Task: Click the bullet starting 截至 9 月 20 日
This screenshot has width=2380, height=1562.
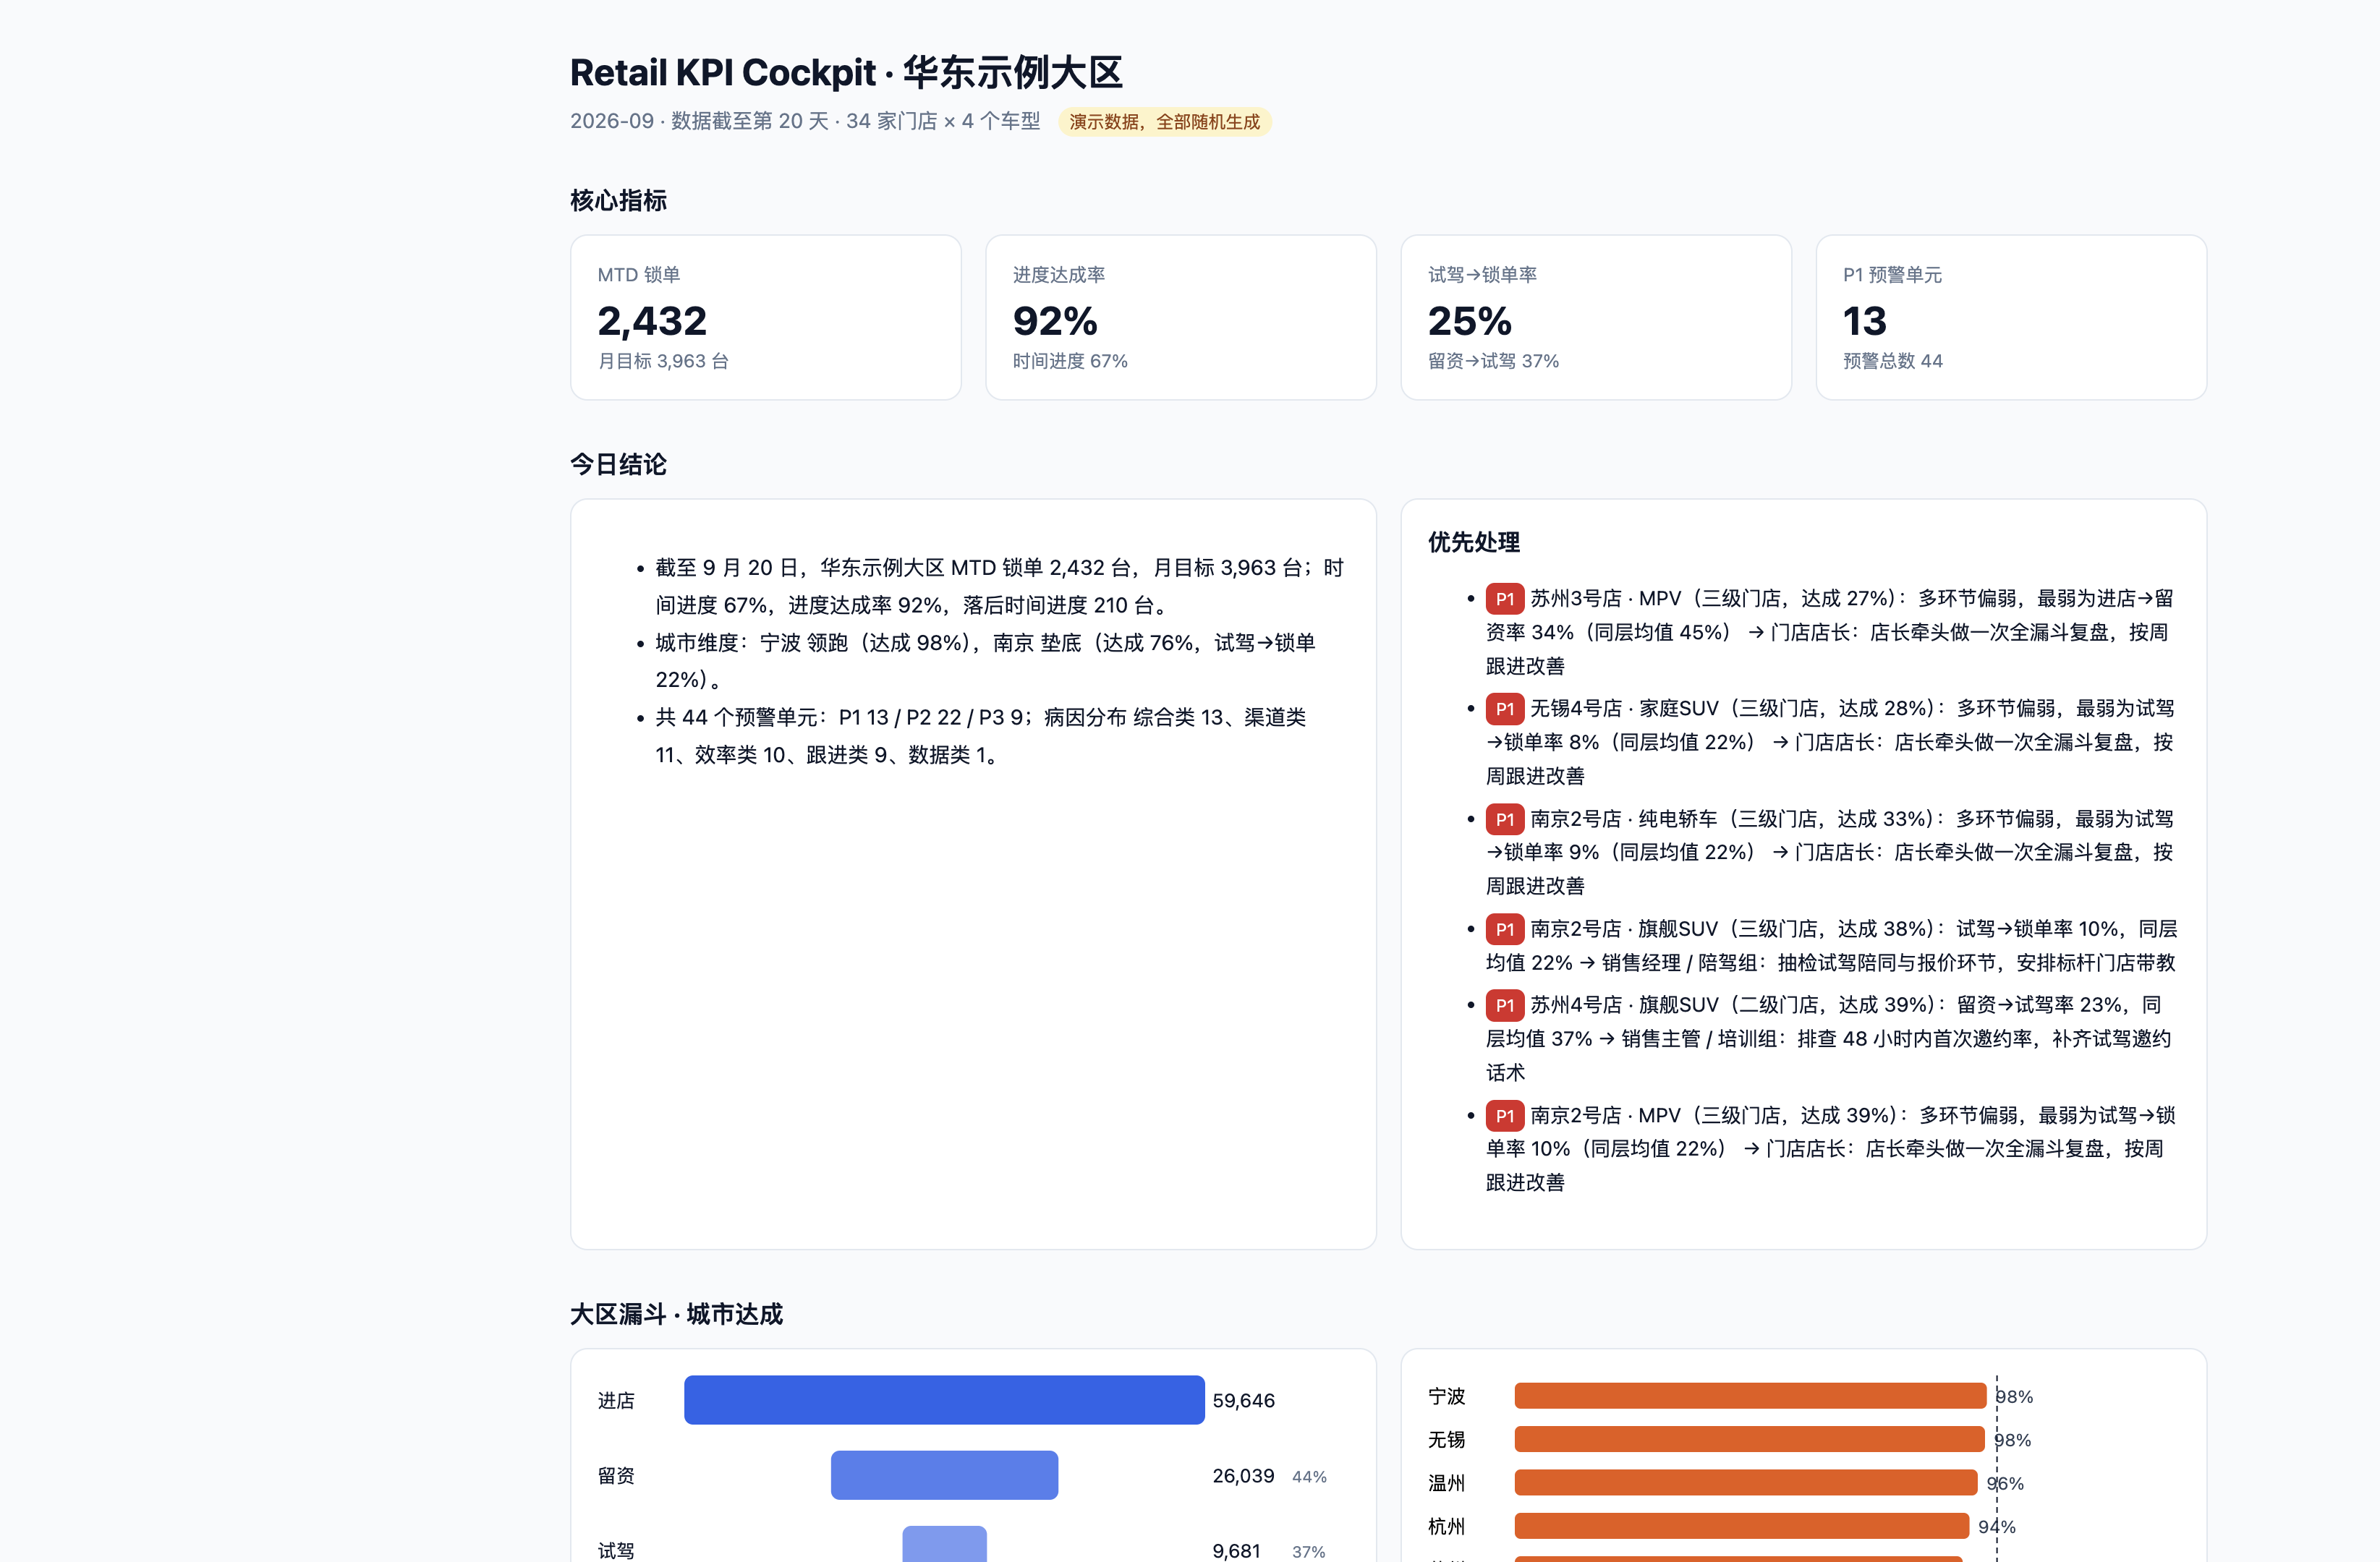Action: pos(1000,586)
